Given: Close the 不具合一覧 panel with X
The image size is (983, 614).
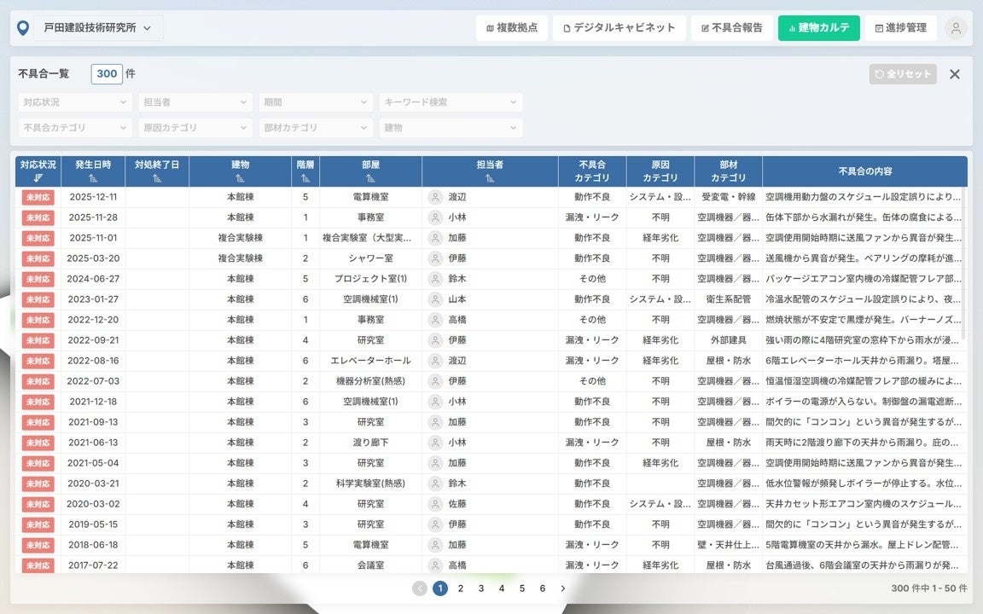Looking at the screenshot, I should pyautogui.click(x=954, y=74).
